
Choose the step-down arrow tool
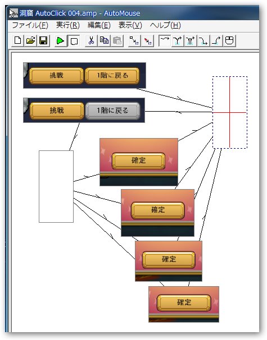pyautogui.click(x=203, y=40)
